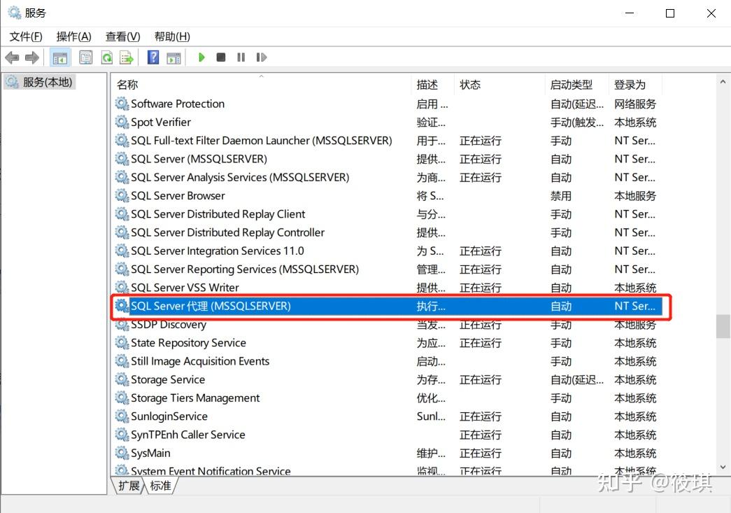Image resolution: width=731 pixels, height=513 pixels.
Task: Pause the service using the pause icon
Action: [x=241, y=57]
